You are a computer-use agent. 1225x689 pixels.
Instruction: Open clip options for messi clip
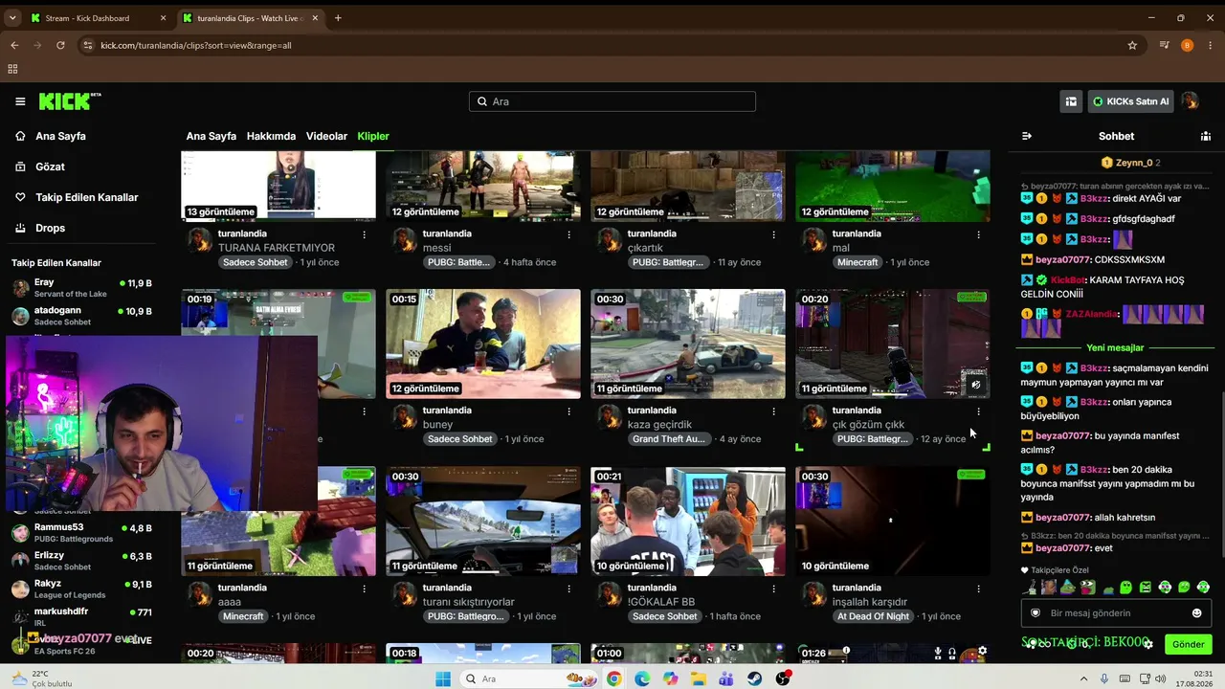[568, 233]
